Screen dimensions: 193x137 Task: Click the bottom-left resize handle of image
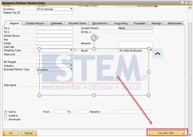[39, 95]
